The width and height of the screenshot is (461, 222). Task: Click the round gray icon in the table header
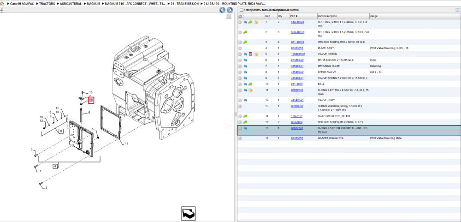click(240, 16)
